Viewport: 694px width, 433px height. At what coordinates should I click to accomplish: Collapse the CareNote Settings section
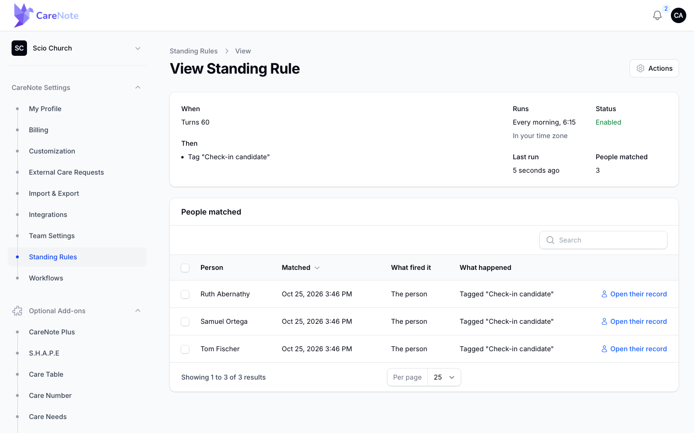click(x=138, y=88)
